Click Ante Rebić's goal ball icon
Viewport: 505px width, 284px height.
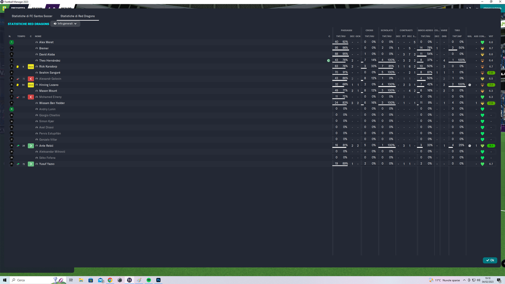pos(469,146)
